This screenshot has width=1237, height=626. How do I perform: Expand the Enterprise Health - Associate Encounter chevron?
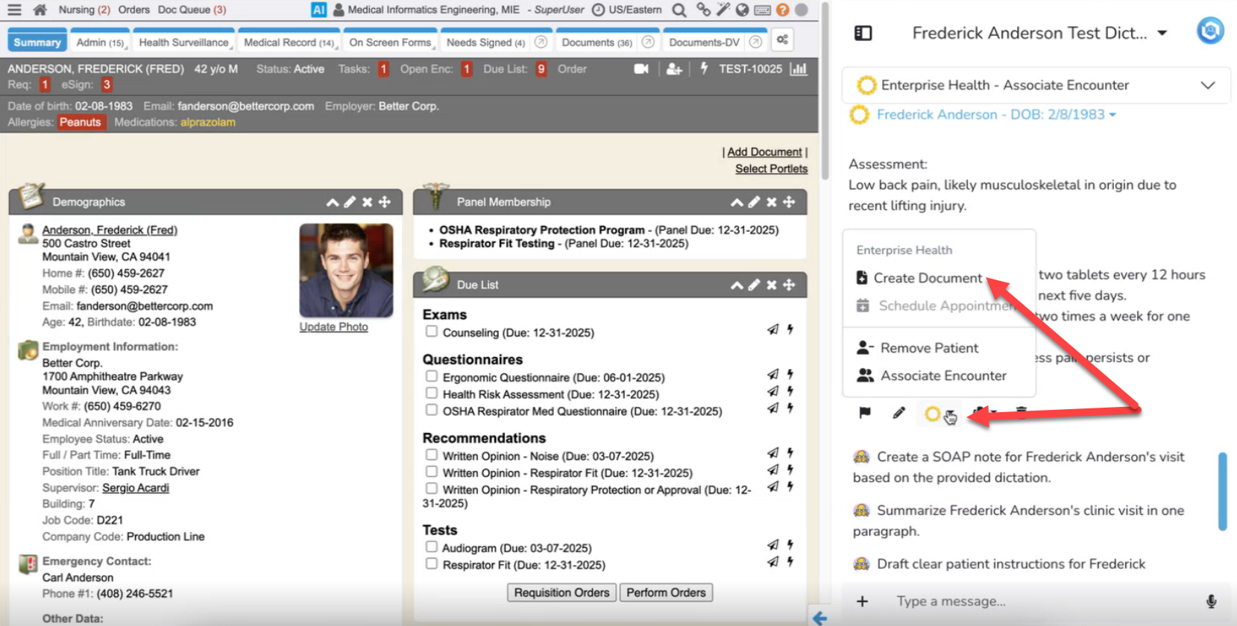(x=1207, y=85)
